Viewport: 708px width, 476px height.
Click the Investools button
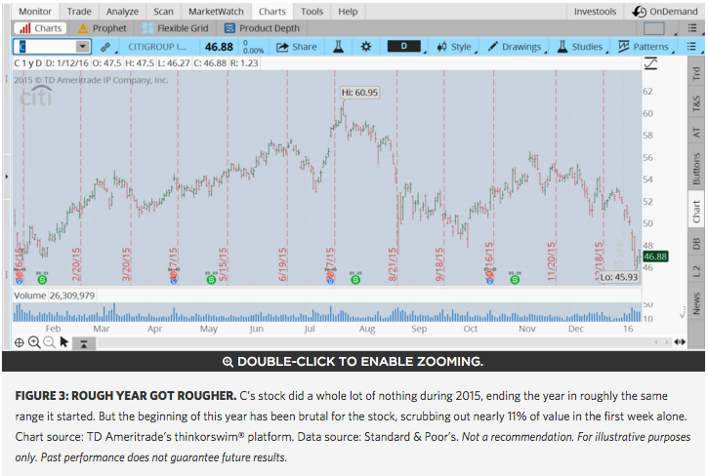click(x=595, y=12)
